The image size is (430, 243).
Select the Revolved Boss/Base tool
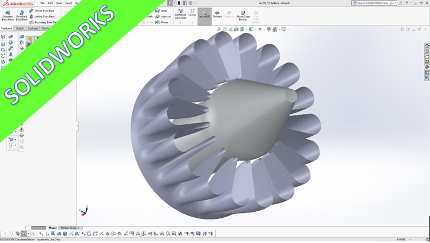[21, 16]
